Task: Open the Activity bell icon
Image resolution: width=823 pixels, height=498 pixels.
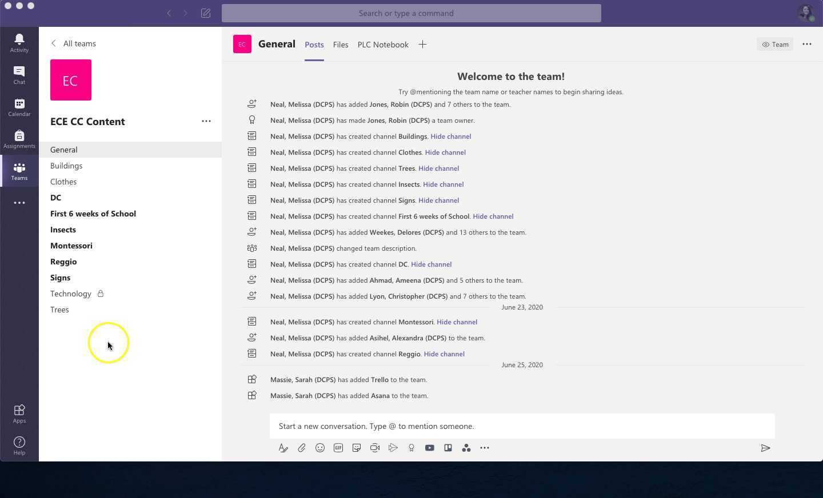Action: point(19,43)
